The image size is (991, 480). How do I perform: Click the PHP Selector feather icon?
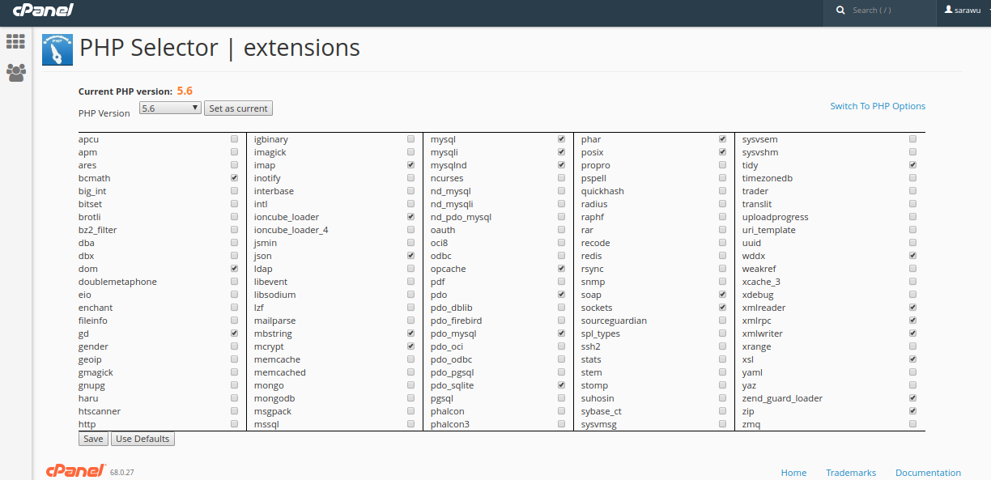click(x=57, y=49)
